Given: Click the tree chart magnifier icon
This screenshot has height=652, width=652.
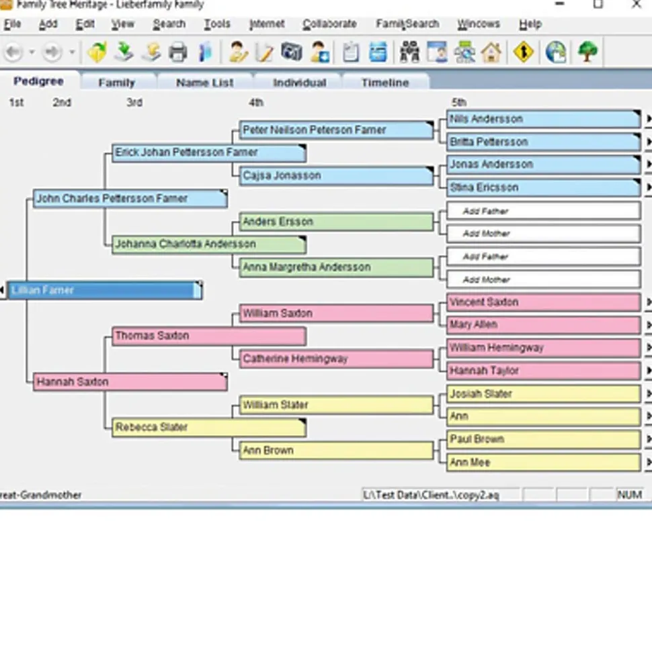Looking at the screenshot, I should 464,52.
